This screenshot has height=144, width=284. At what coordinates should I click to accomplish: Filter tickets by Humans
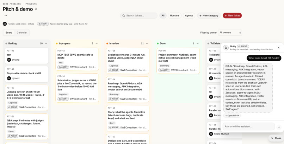[175, 15]
